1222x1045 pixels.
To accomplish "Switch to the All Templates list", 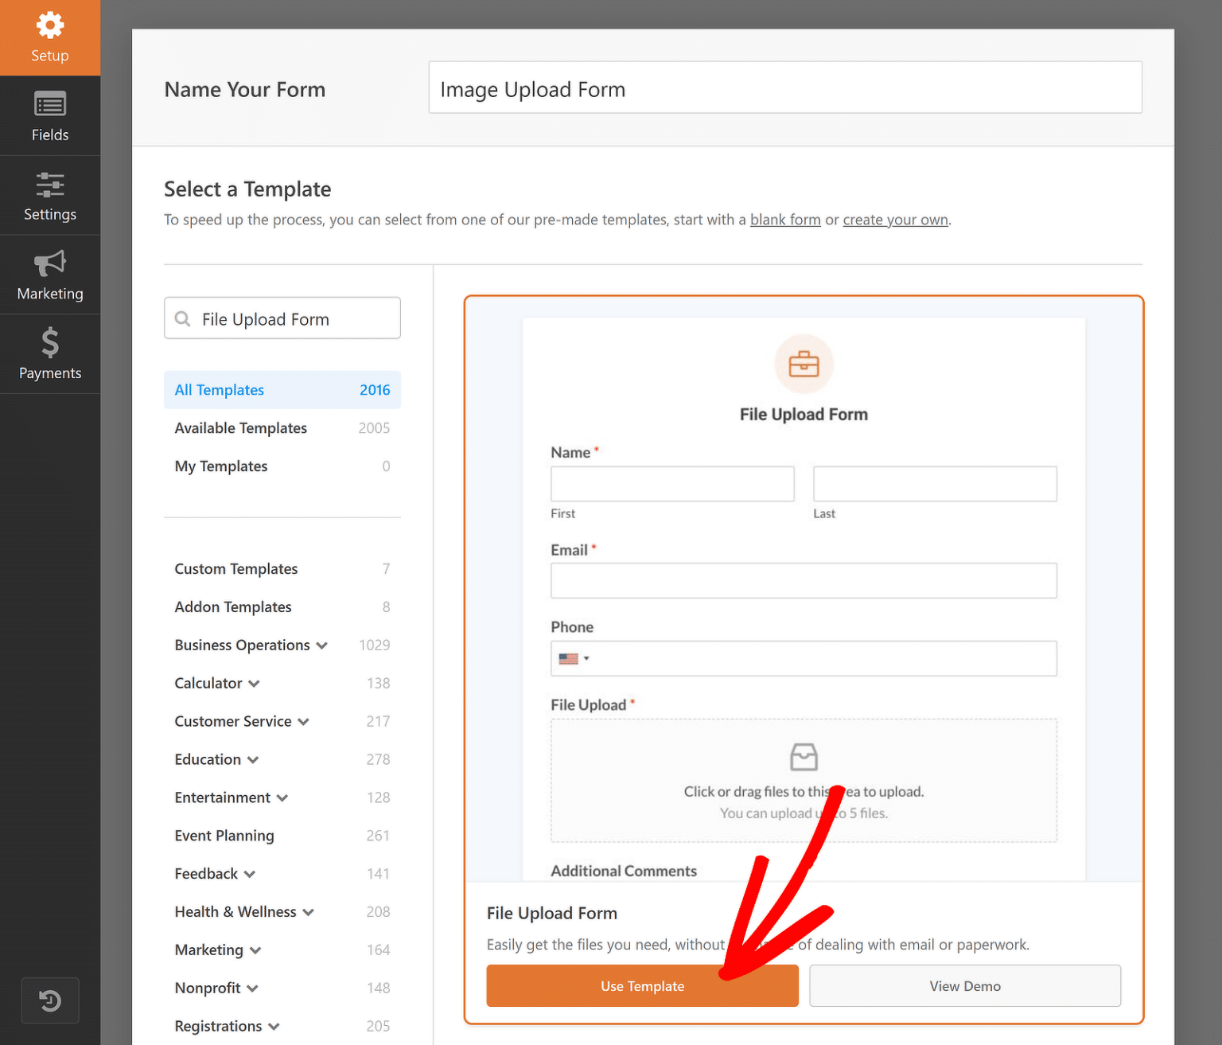I will [x=219, y=390].
